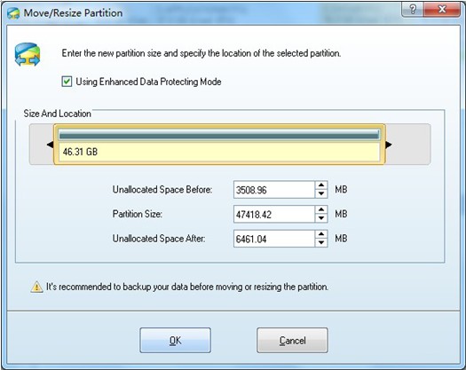Increase Partition Size with up arrow
Viewport: 466px width, 370px height.
321,209
